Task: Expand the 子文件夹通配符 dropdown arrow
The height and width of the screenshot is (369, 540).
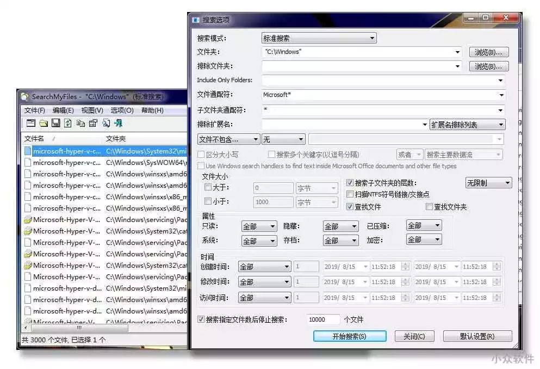Action: coord(500,110)
